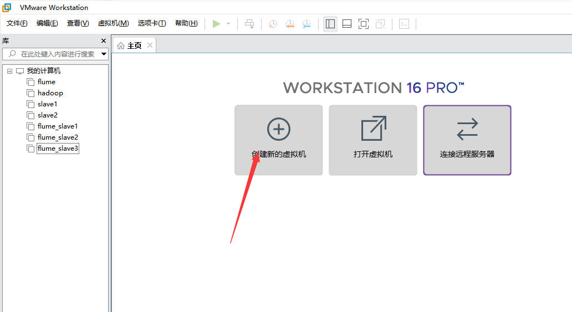Screen dimensions: 572x312
Task: Open the 编辑(E) menu
Action: pyautogui.click(x=47, y=23)
